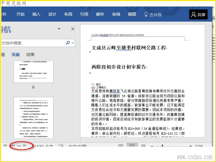The height and width of the screenshot is (162, 216).
Task: Expand the search options dropdown arrow
Action: tap(73, 43)
